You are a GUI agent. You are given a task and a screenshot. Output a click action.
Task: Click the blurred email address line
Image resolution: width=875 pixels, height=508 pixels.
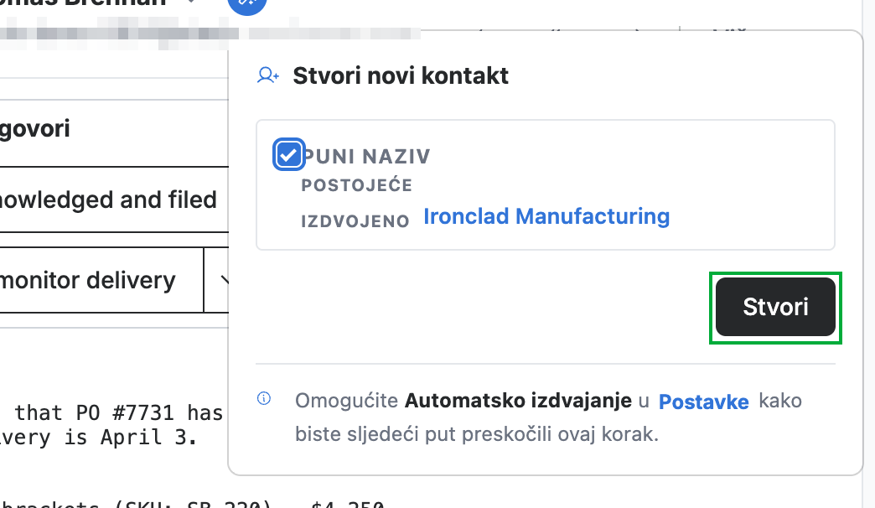210,33
